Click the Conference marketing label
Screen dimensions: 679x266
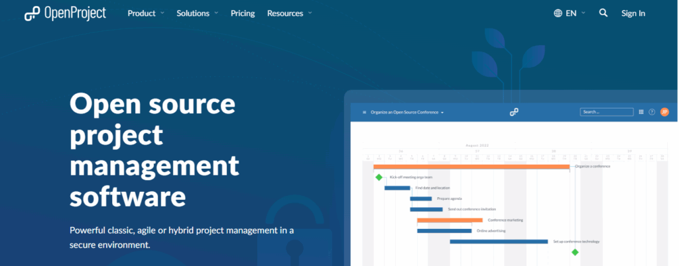tap(505, 220)
